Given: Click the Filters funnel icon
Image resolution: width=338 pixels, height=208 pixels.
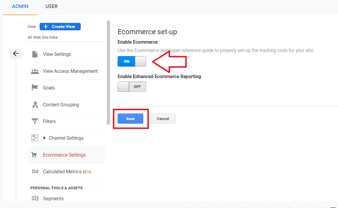Looking at the screenshot, I should (35, 121).
